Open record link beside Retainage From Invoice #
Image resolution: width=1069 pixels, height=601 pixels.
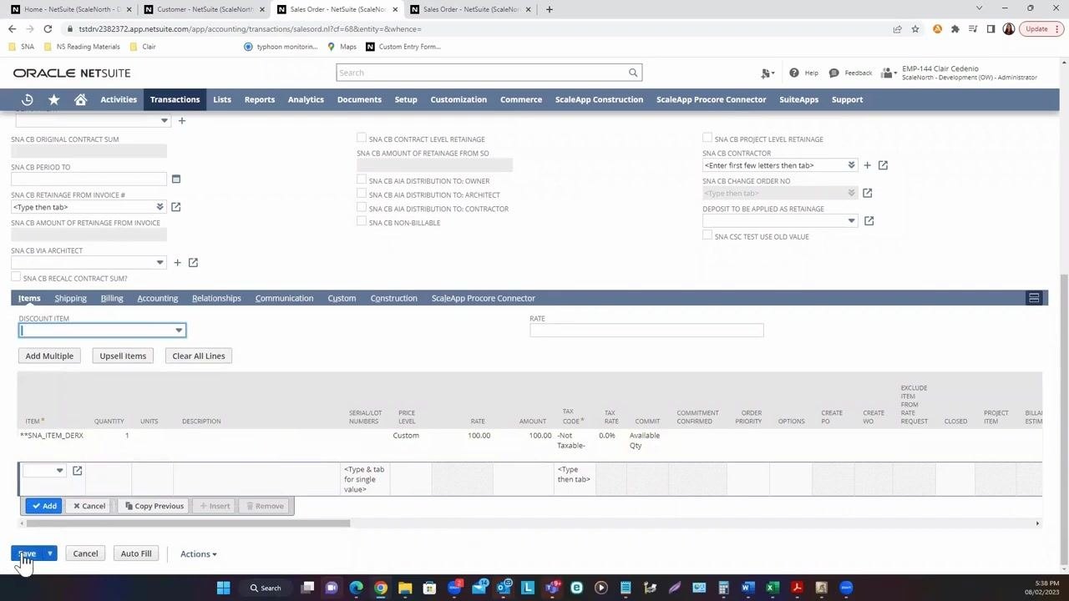175,207
